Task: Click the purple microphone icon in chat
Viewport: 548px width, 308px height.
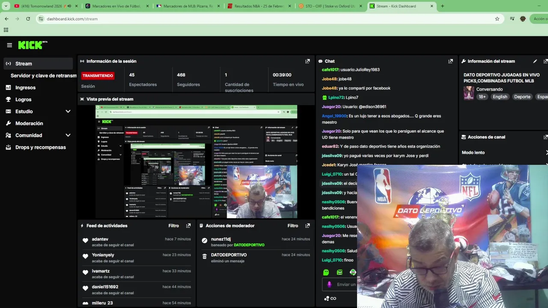Action: (x=329, y=284)
